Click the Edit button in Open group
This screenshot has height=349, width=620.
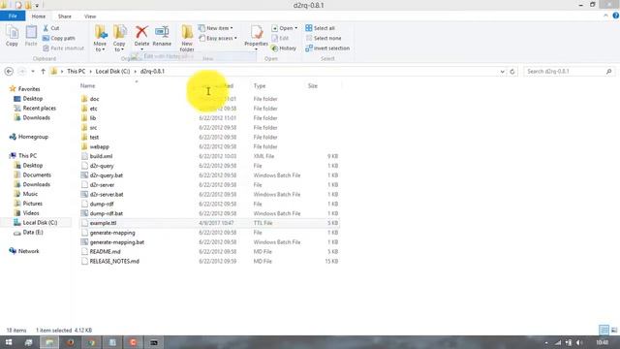pyautogui.click(x=280, y=38)
